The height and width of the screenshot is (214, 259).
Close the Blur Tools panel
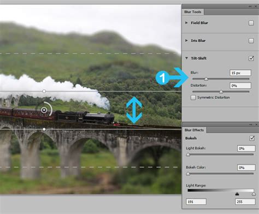pyautogui.click(x=256, y=7)
